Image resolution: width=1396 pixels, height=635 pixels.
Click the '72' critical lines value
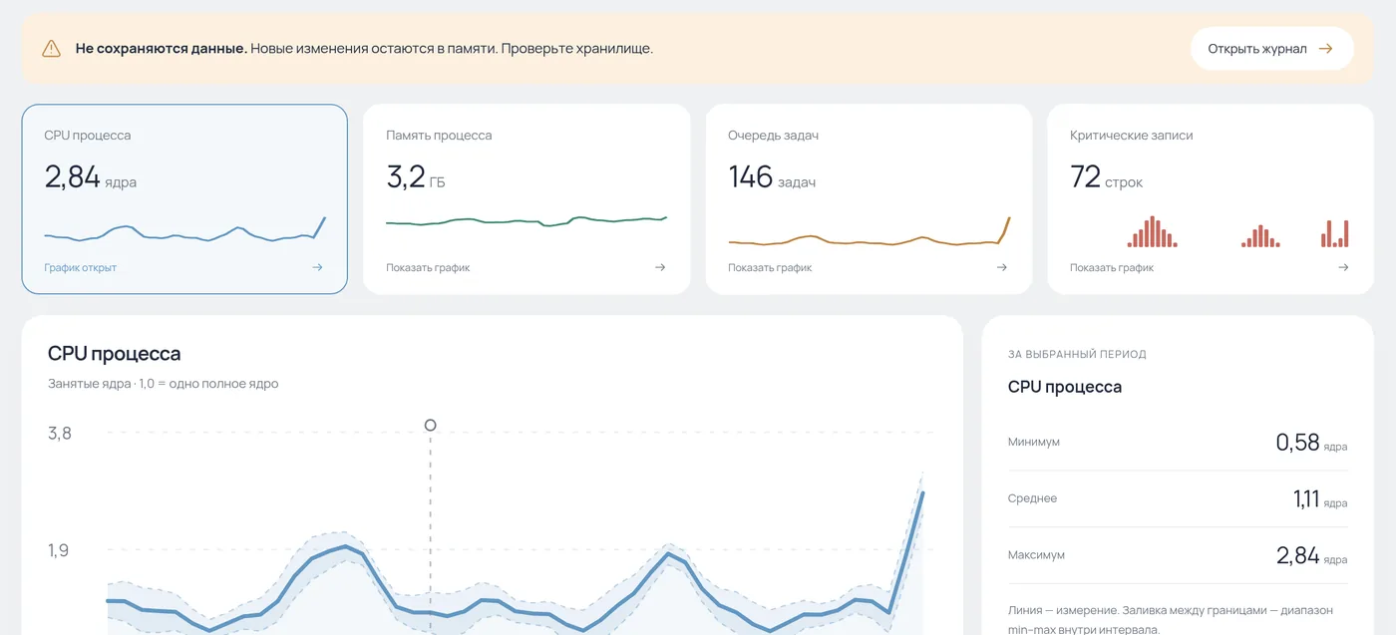point(1085,177)
